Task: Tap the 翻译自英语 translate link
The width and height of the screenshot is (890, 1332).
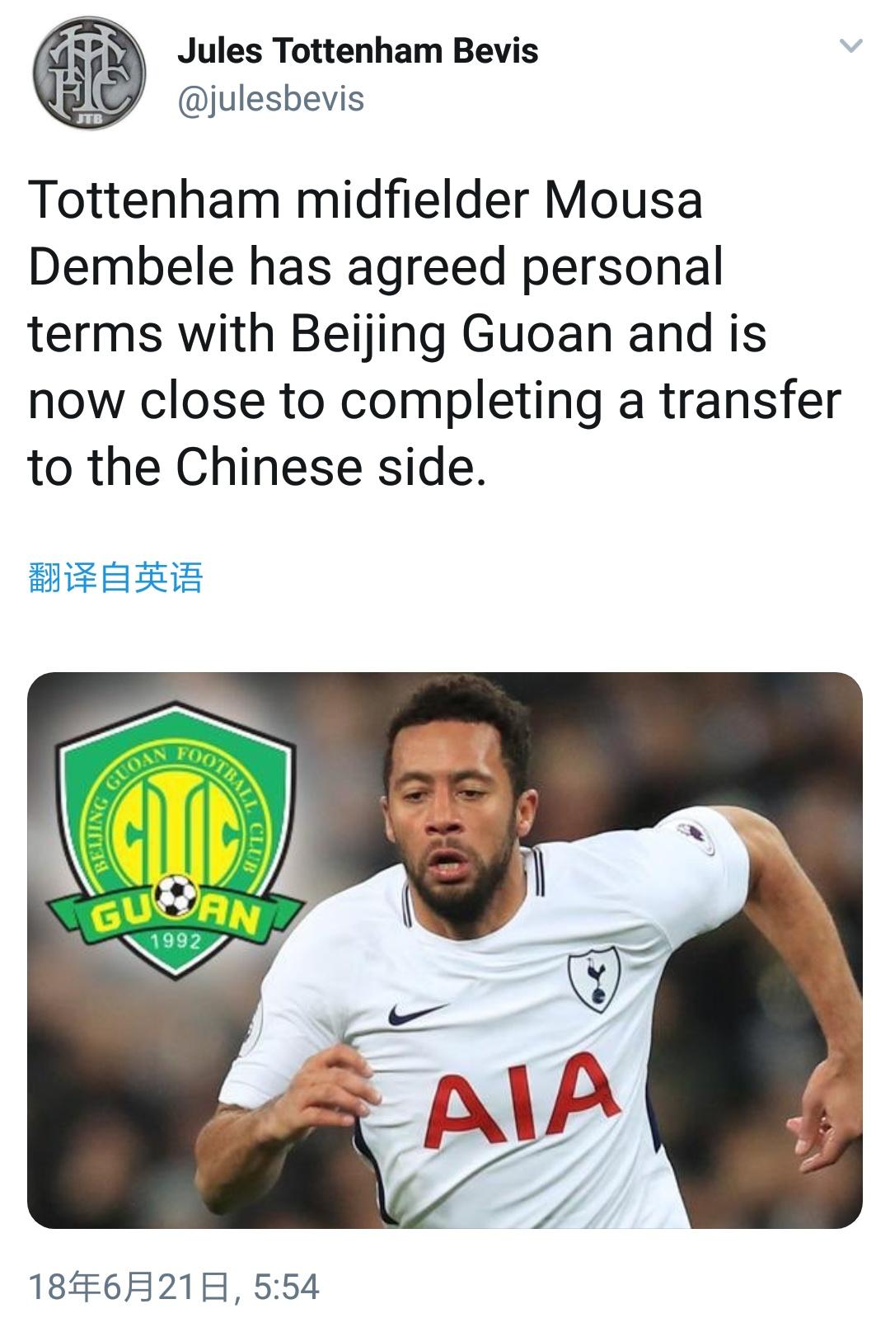Action: 115,577
